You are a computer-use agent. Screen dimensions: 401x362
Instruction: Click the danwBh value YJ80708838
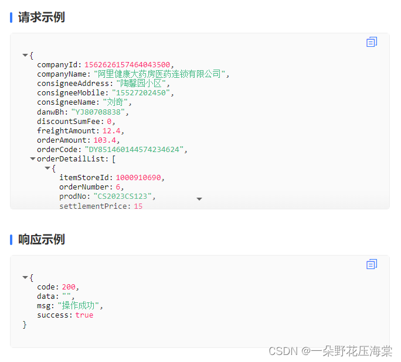pos(98,112)
